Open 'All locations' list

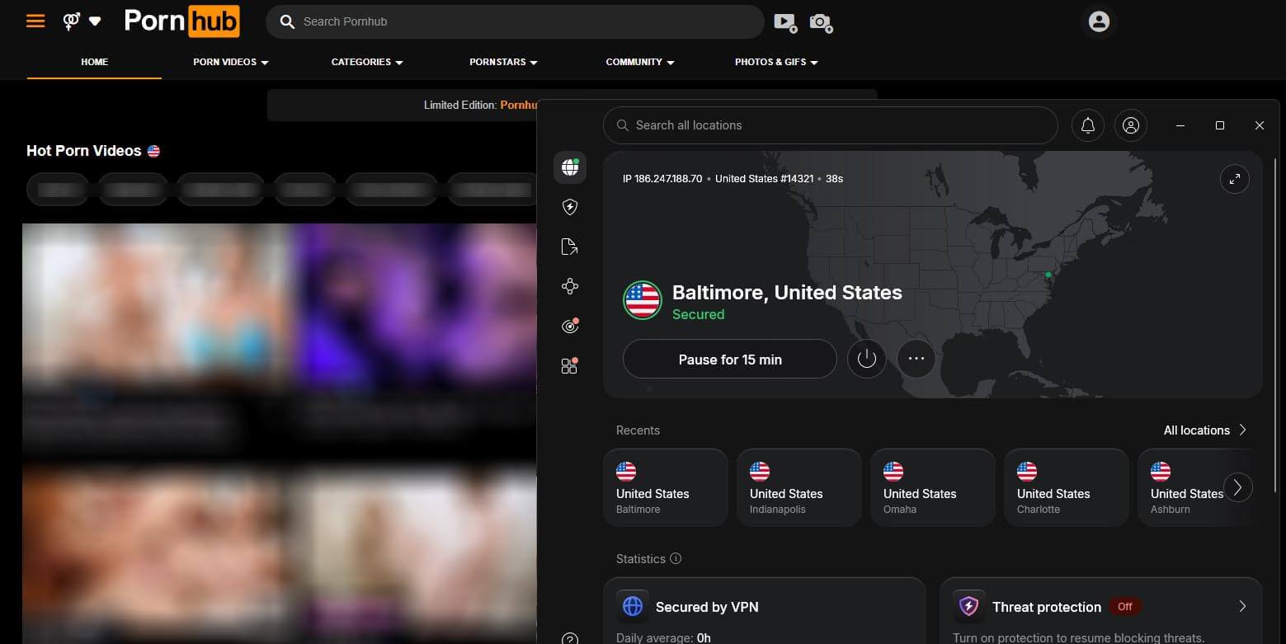pos(1205,430)
